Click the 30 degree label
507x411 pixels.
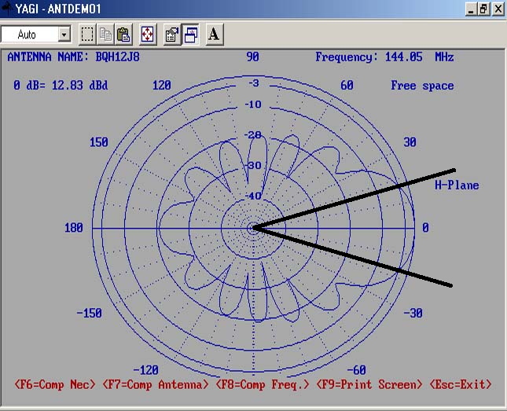click(x=410, y=142)
